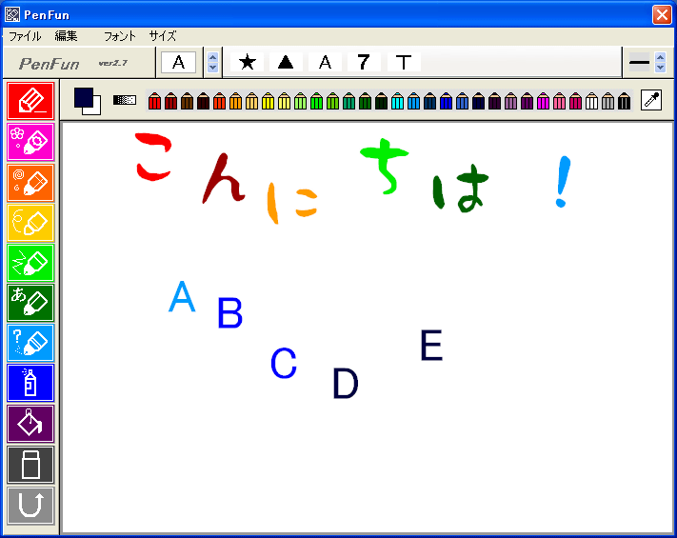The width and height of the screenshot is (677, 538).
Task: Pick the pure blue colored pencil
Action: (x=446, y=101)
